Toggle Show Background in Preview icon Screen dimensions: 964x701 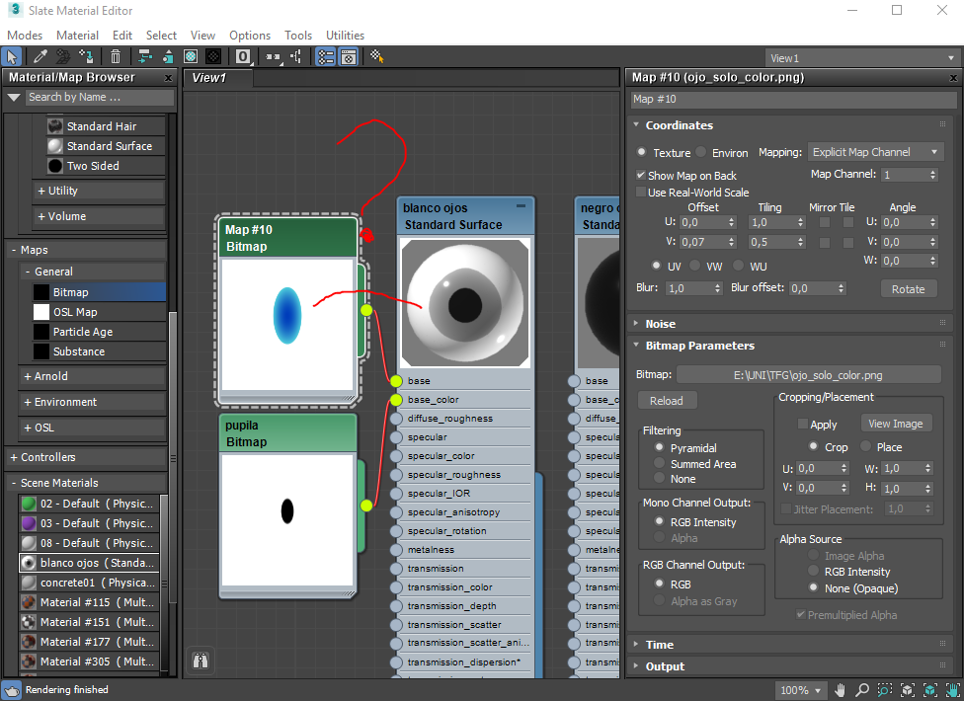pos(213,57)
